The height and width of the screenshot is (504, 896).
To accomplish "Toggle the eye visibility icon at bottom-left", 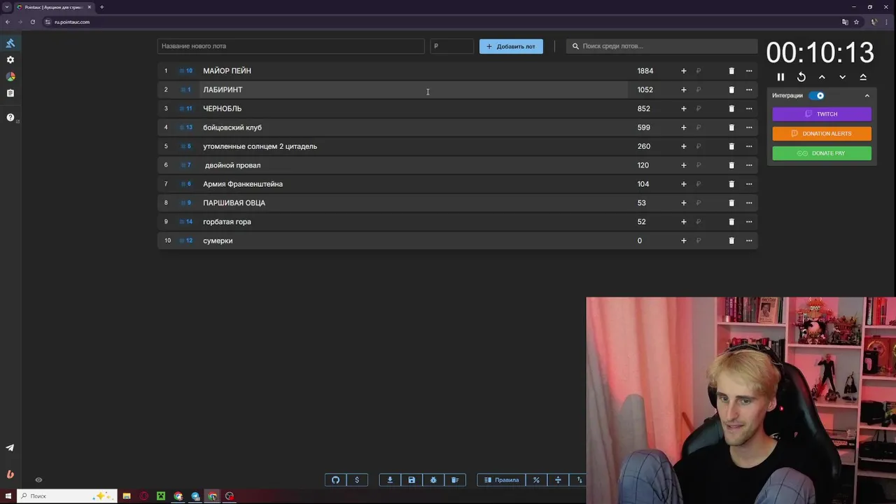I will (x=38, y=480).
